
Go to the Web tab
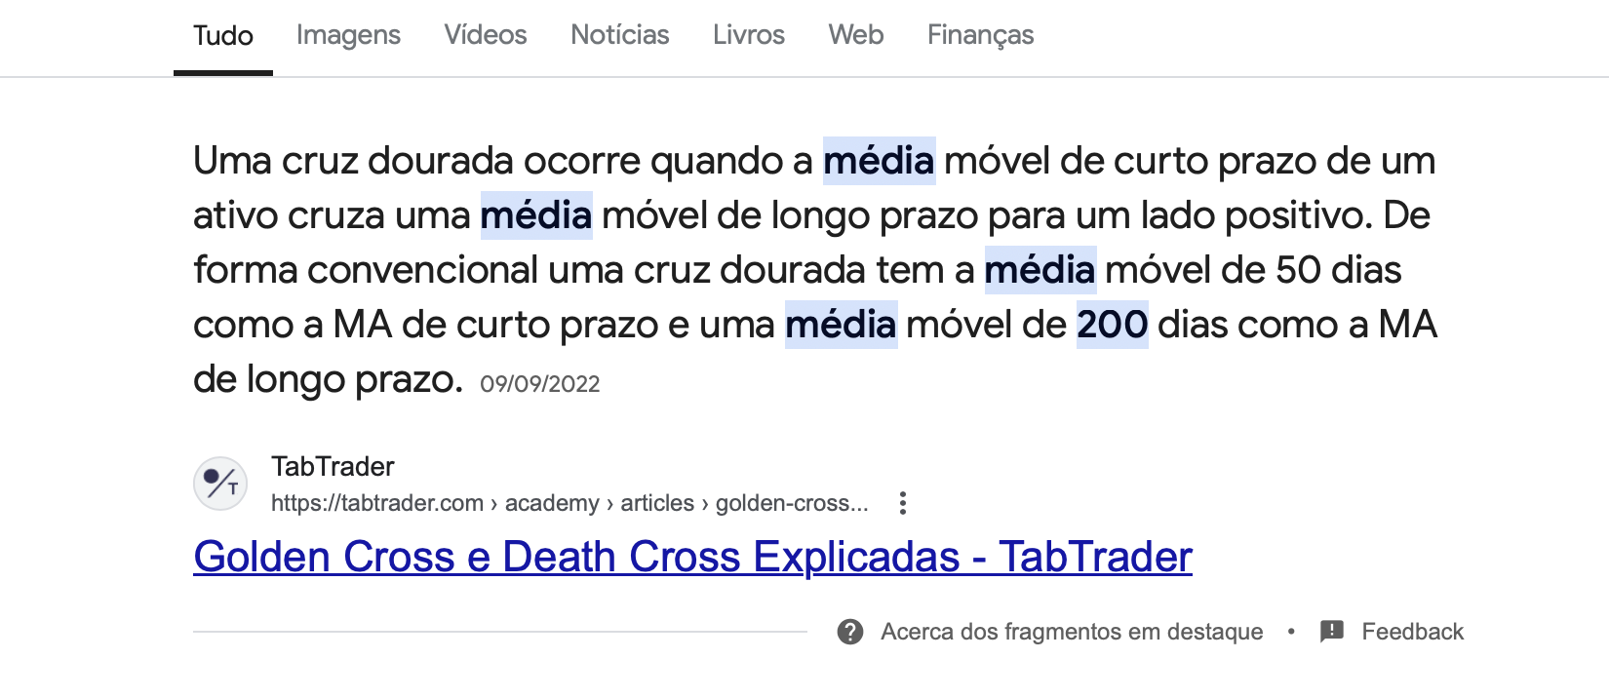coord(856,35)
